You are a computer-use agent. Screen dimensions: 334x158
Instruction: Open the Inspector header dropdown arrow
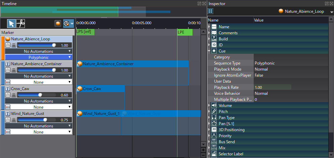[331, 12]
